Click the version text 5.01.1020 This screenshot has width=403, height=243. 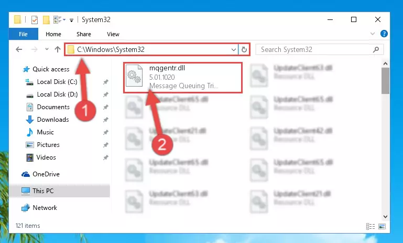tap(162, 77)
